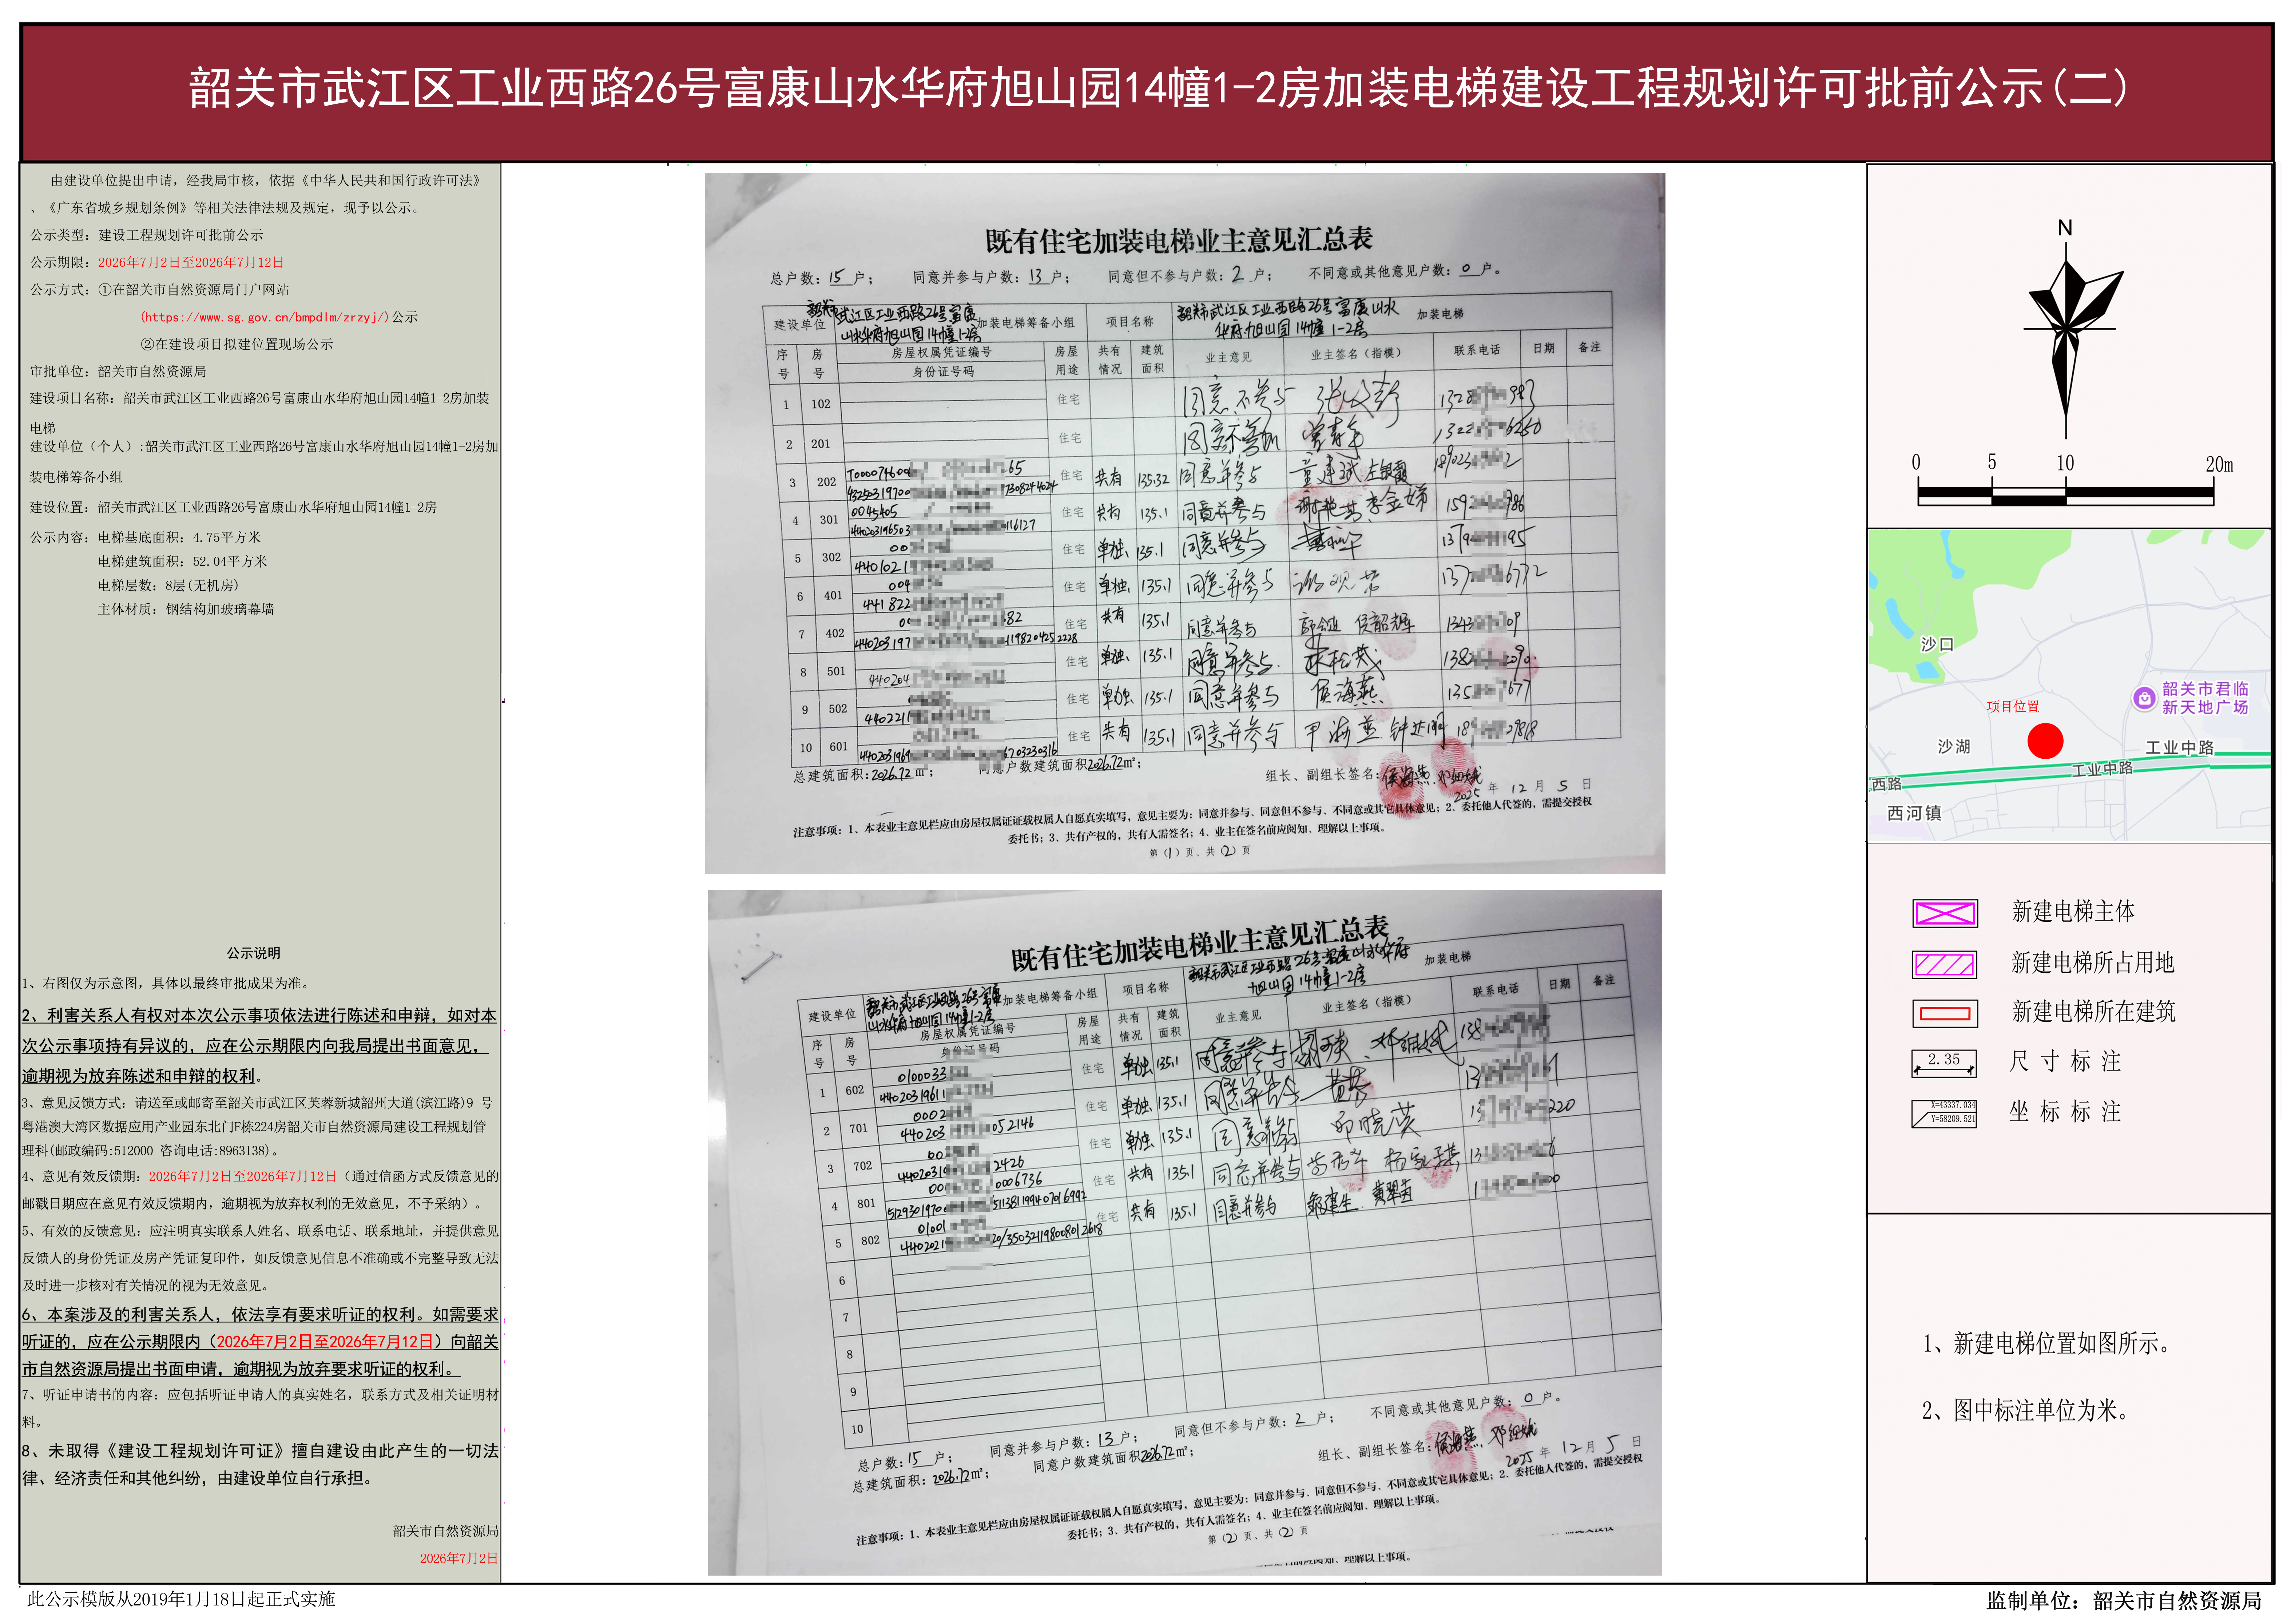Click the underlined note 2 about 利害关系人

tap(259, 1046)
